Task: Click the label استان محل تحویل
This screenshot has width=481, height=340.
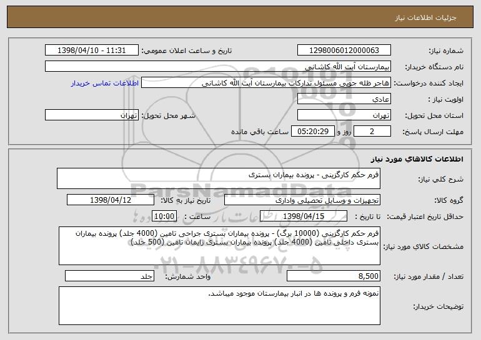Action: coord(434,115)
